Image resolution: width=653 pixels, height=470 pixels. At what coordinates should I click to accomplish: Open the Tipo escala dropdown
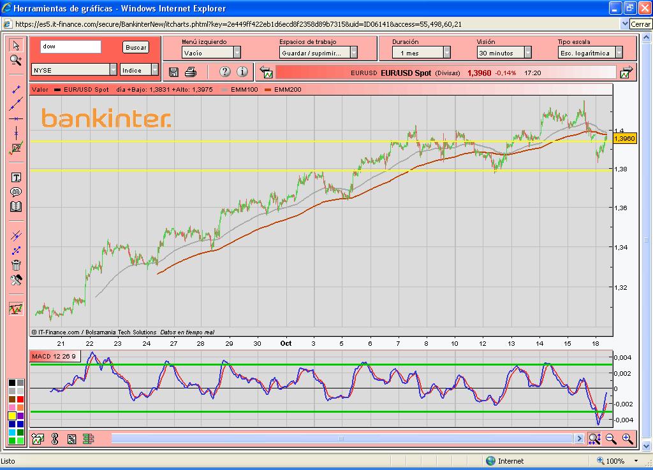[615, 53]
